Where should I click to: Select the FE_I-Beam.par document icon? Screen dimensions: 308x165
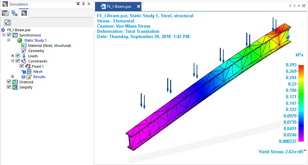coord(4,30)
